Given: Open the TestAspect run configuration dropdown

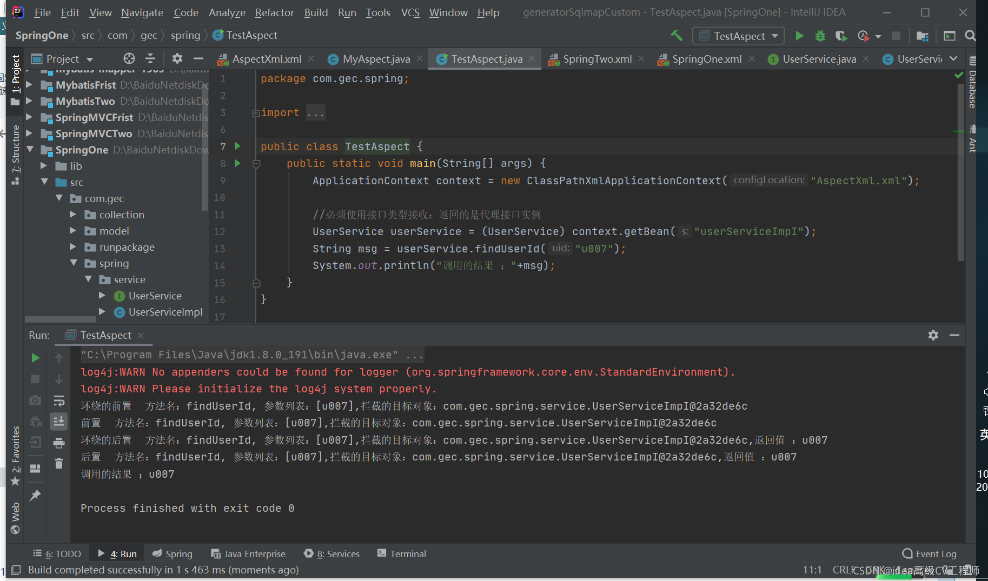Looking at the screenshot, I should pyautogui.click(x=739, y=36).
